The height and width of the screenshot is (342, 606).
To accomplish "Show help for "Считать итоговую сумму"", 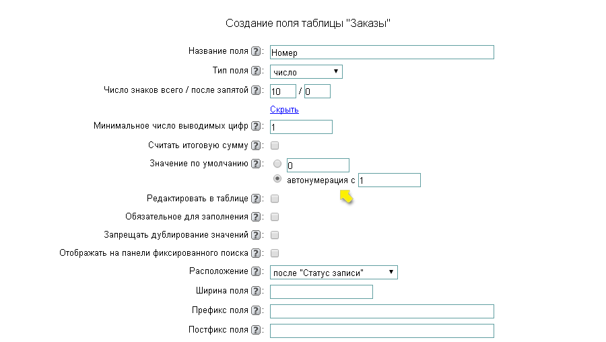I will [x=255, y=145].
